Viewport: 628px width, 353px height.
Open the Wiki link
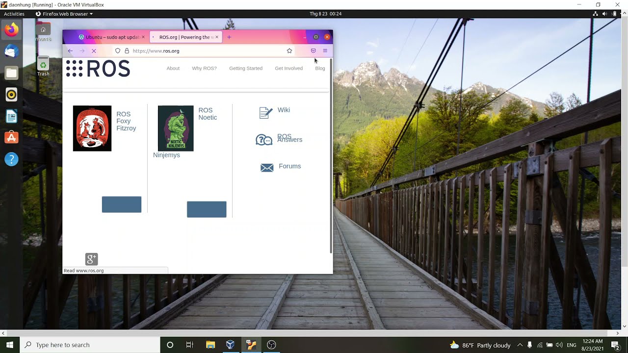pos(284,110)
